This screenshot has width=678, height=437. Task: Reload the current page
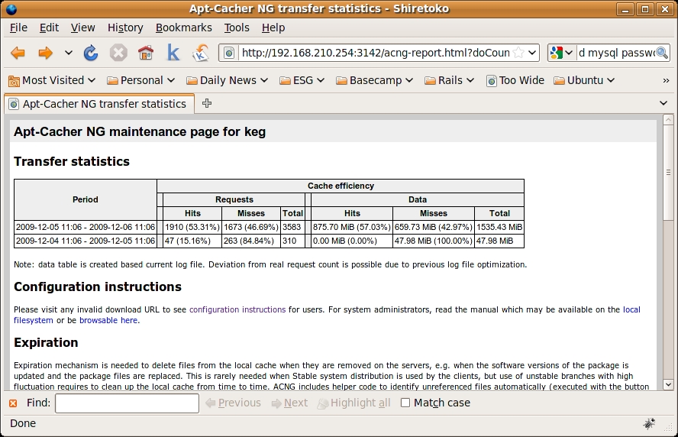tap(91, 53)
